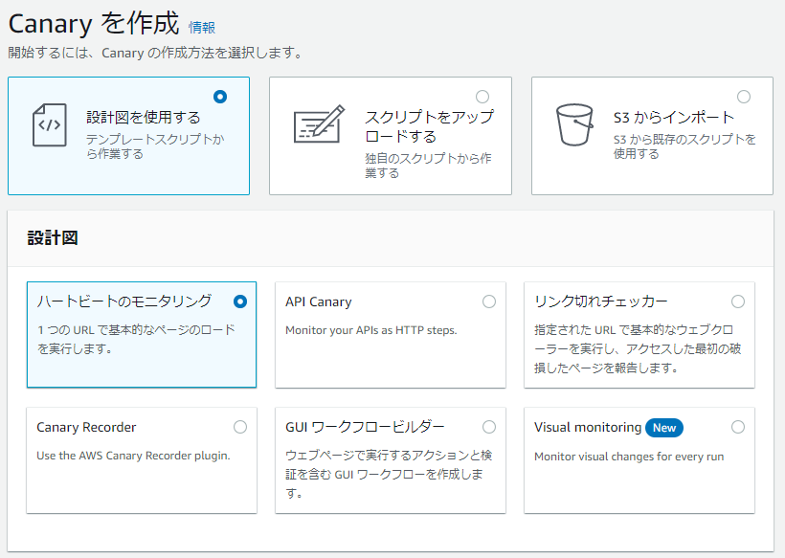Image resolution: width=785 pixels, height=558 pixels.
Task: Click the スクリプトをアップロードする card title
Action: tap(430, 126)
